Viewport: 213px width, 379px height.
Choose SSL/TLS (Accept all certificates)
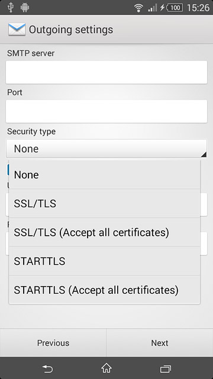[104, 232]
